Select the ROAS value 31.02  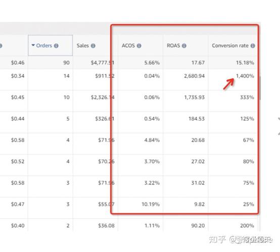(198, 183)
